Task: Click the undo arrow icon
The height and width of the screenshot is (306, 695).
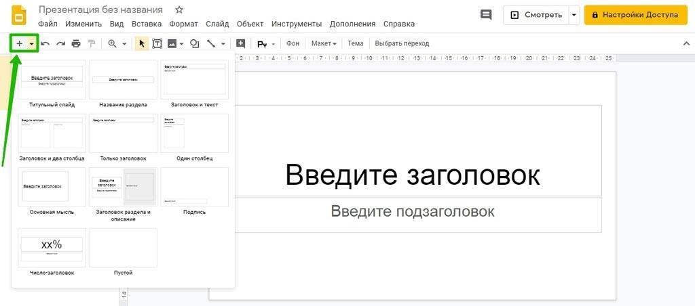Action: [45, 43]
